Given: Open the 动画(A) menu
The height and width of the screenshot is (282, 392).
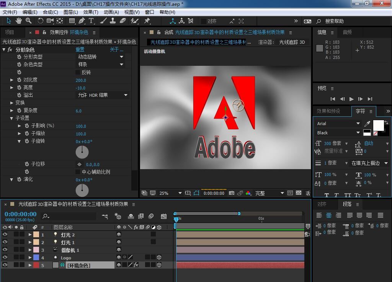Looking at the screenshot, I should point(111,12).
